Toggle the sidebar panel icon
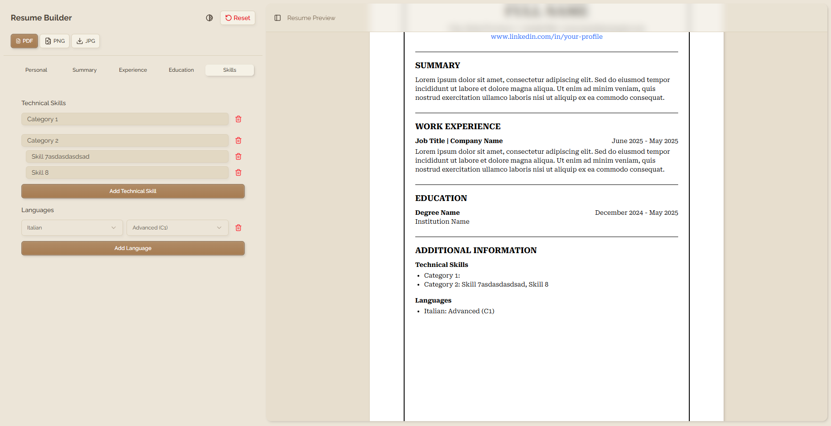The image size is (831, 426). point(278,18)
